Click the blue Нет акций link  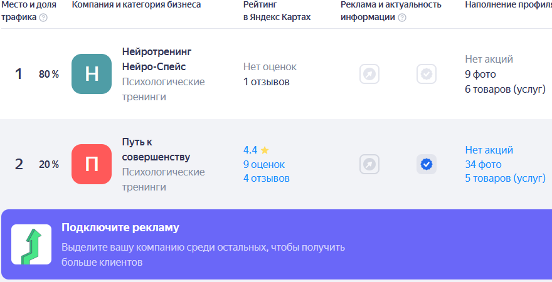point(489,150)
